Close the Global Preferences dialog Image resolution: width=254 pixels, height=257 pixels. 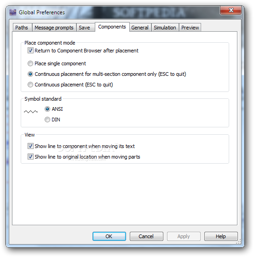(x=231, y=10)
